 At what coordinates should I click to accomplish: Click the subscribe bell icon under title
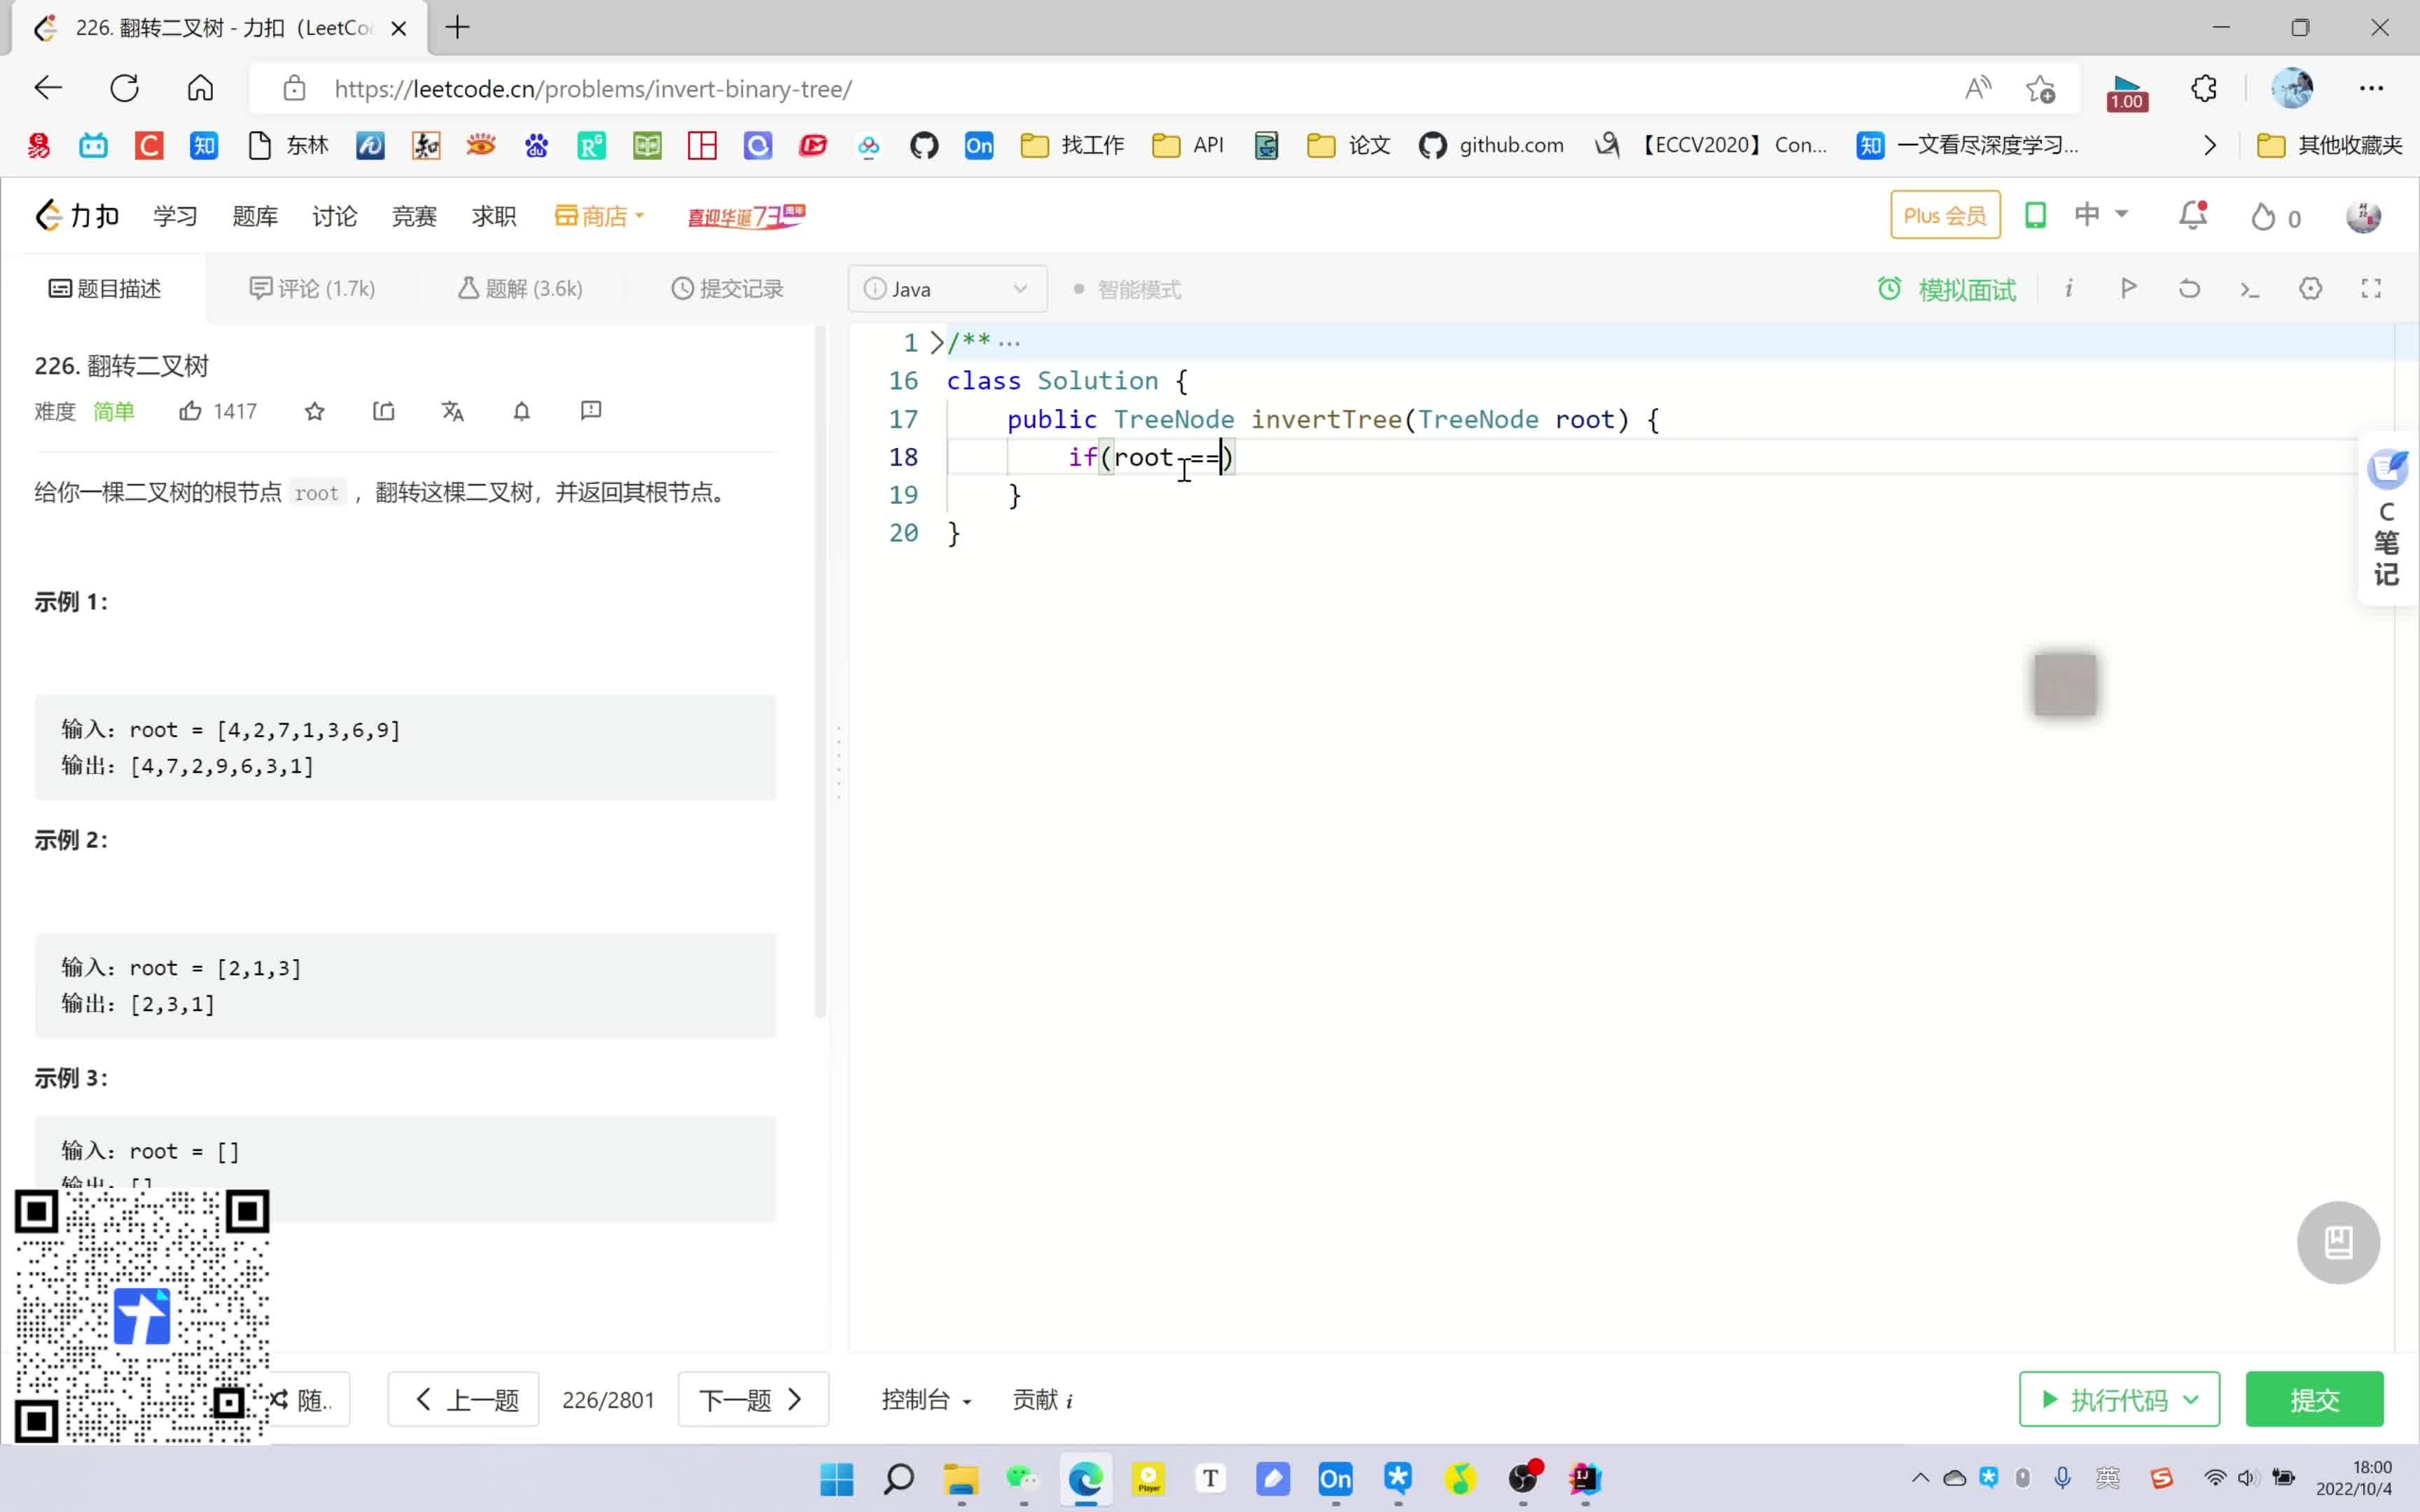coord(522,411)
